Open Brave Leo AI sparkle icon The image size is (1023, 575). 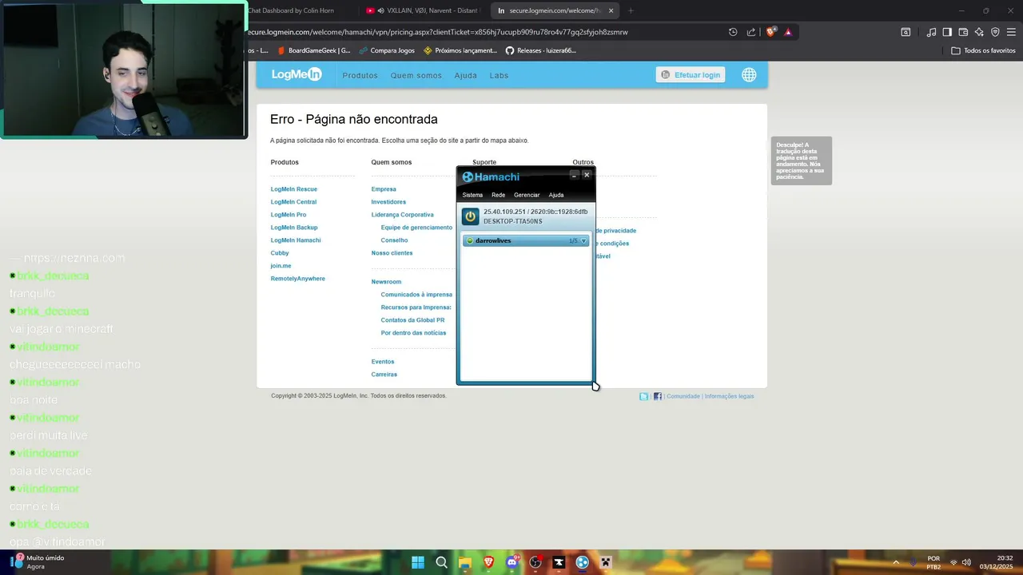point(979,32)
